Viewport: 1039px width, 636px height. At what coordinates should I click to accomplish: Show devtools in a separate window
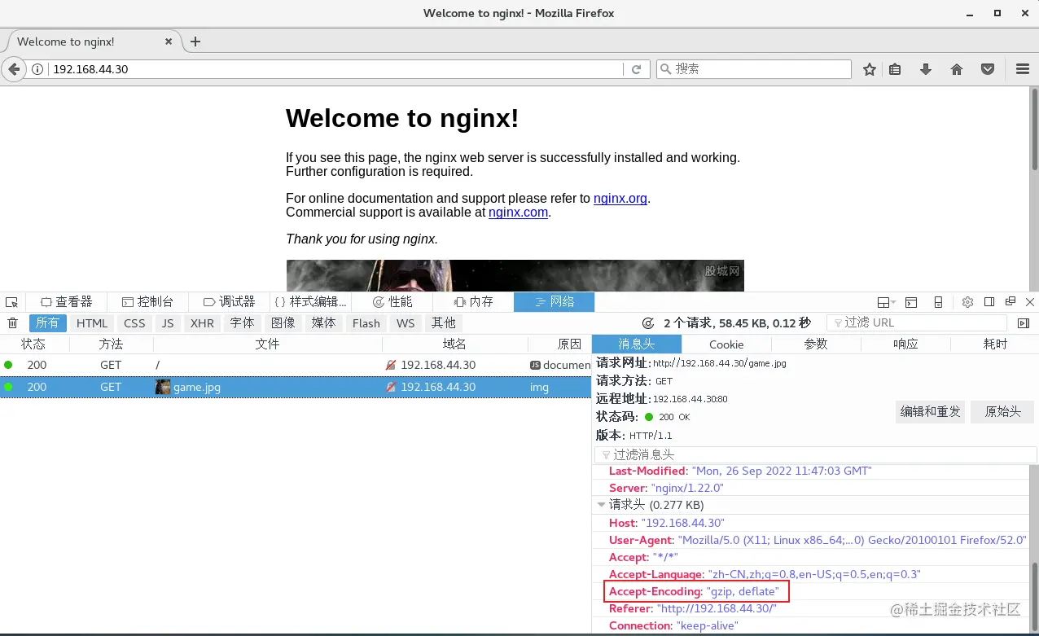1010,302
